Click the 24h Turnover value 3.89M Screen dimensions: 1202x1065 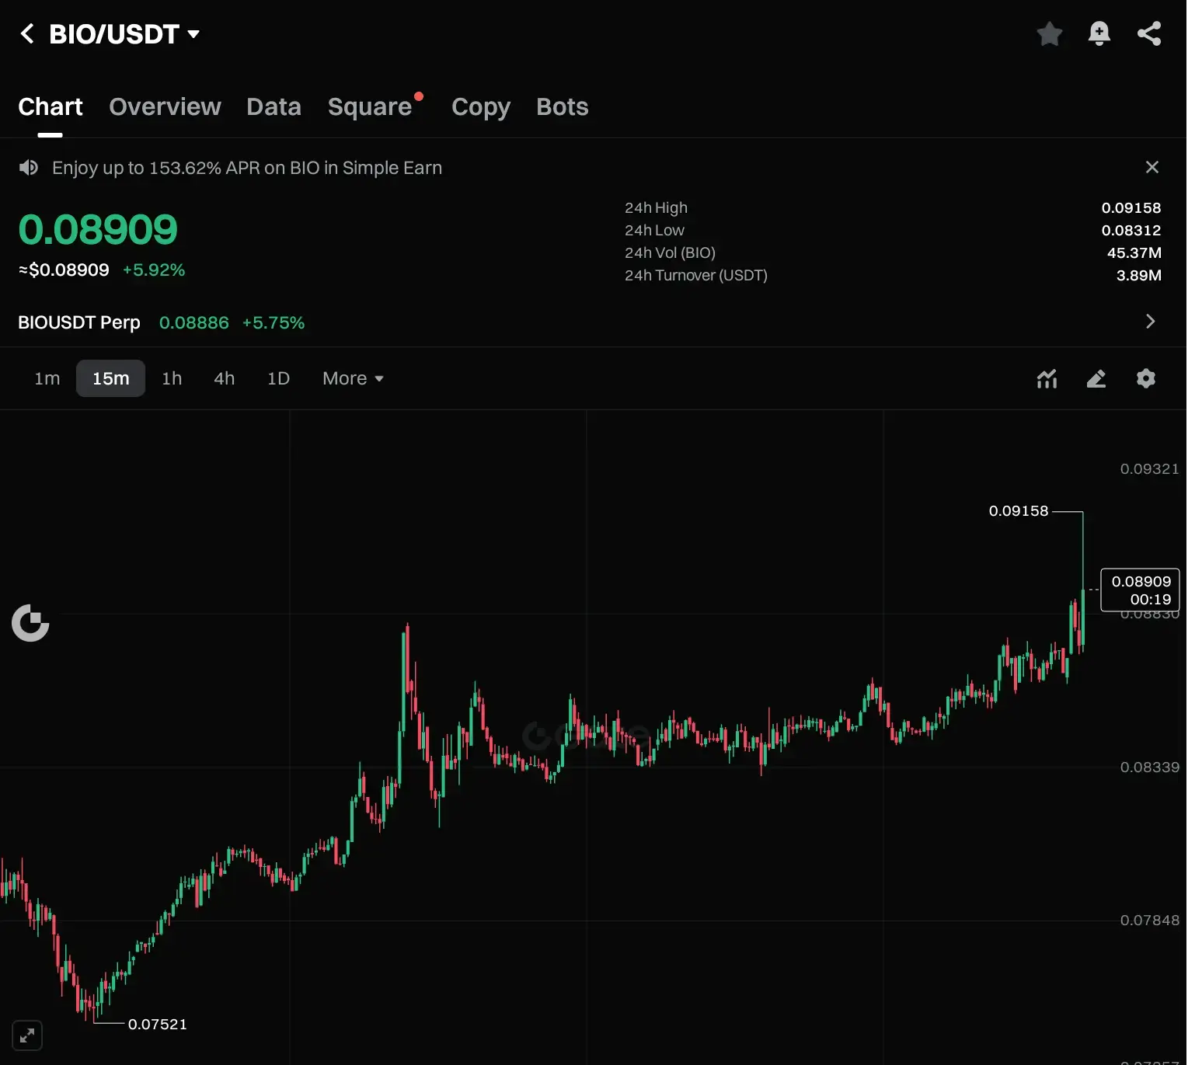pos(1139,276)
